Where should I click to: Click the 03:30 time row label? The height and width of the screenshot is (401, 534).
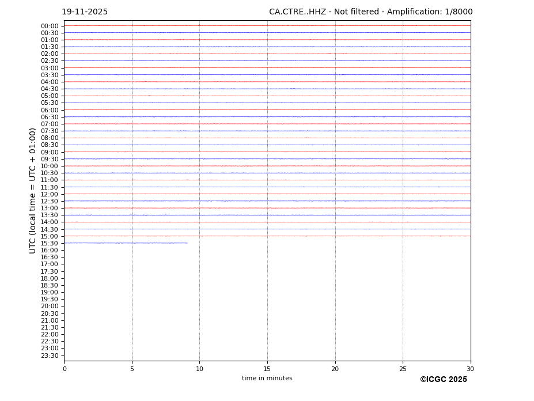pyautogui.click(x=50, y=75)
